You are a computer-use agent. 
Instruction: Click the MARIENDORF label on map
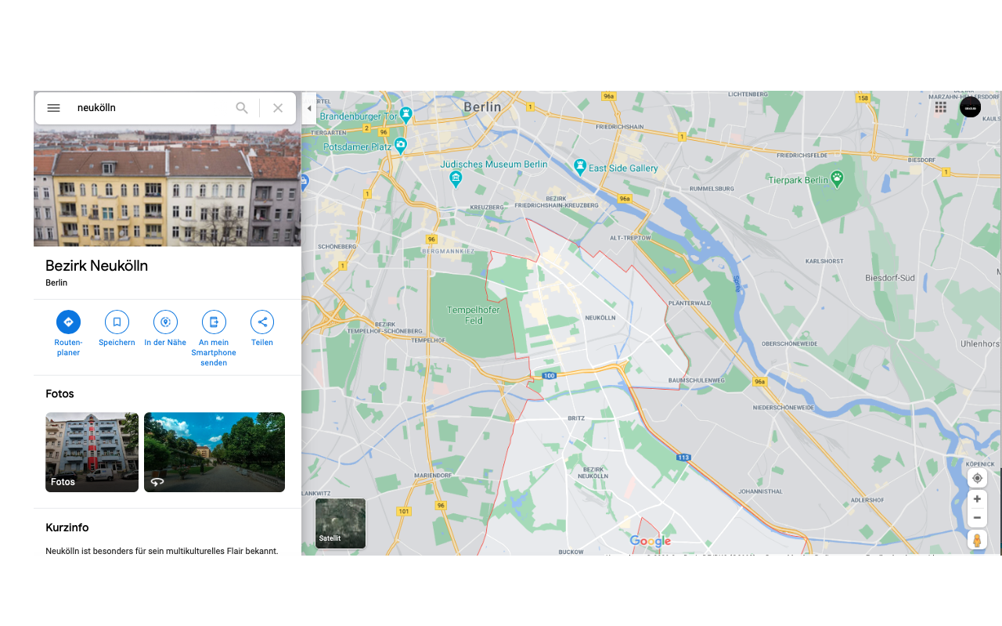432,475
